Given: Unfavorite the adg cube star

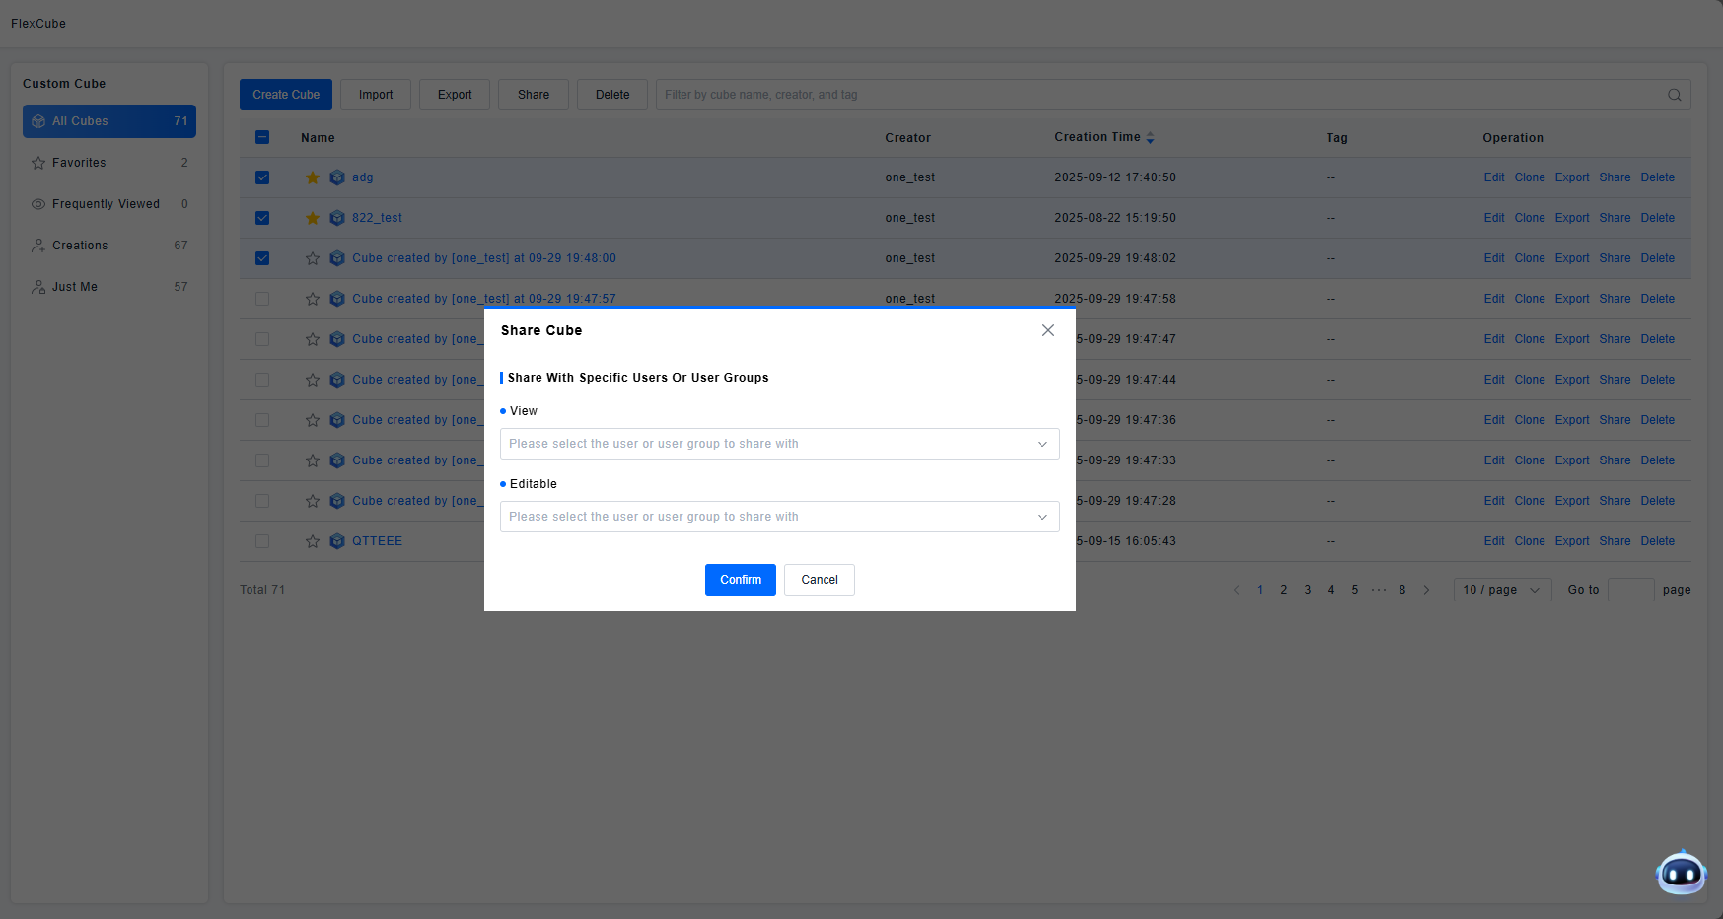Looking at the screenshot, I should pos(313,177).
